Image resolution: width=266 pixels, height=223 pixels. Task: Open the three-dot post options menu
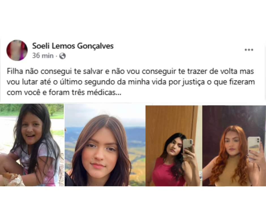click(x=249, y=50)
